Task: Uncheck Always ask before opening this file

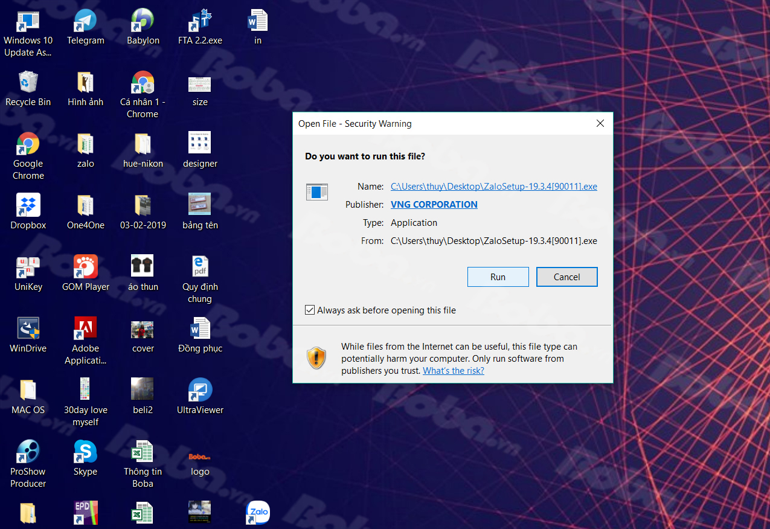Action: click(x=310, y=310)
